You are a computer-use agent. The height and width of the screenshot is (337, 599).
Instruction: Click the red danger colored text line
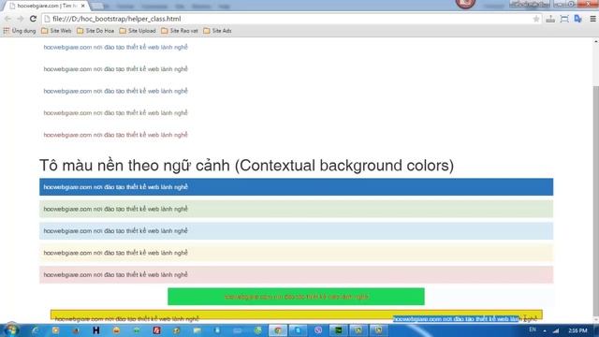pyautogui.click(x=115, y=135)
